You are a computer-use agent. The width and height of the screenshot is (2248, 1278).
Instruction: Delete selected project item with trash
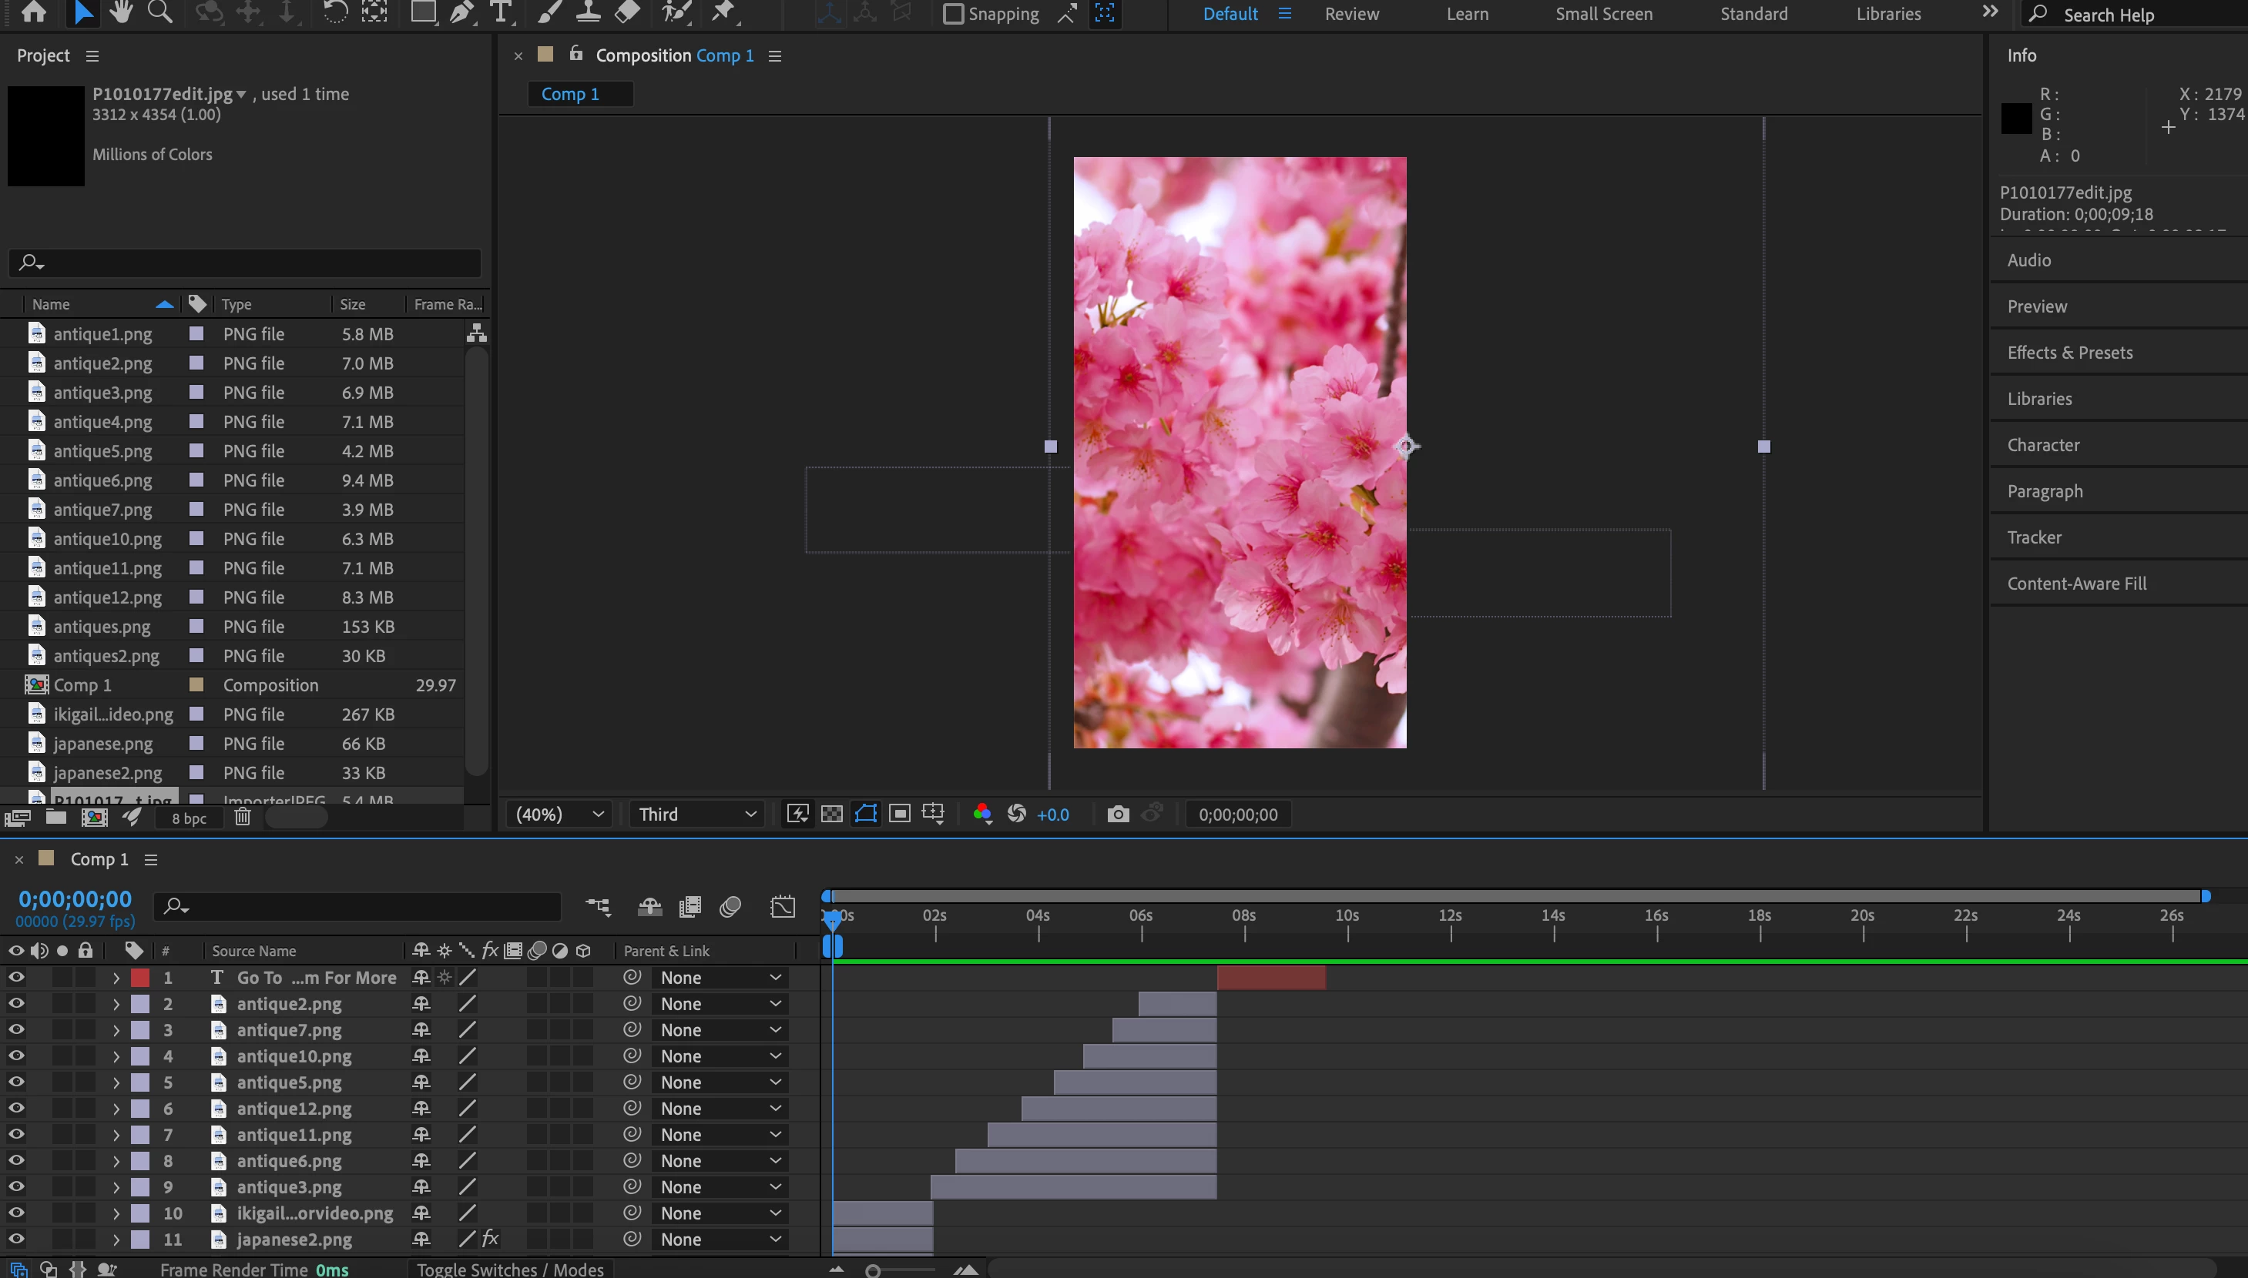243,817
